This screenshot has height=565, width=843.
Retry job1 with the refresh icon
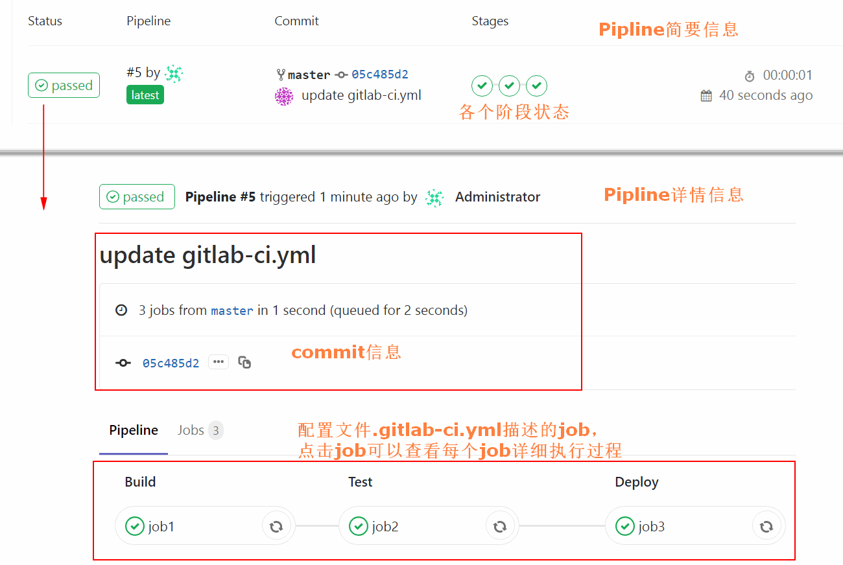coord(276,526)
